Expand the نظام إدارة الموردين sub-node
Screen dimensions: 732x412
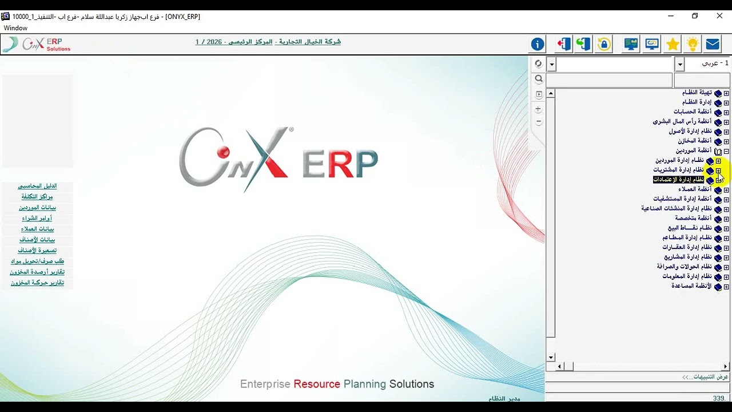pos(718,161)
